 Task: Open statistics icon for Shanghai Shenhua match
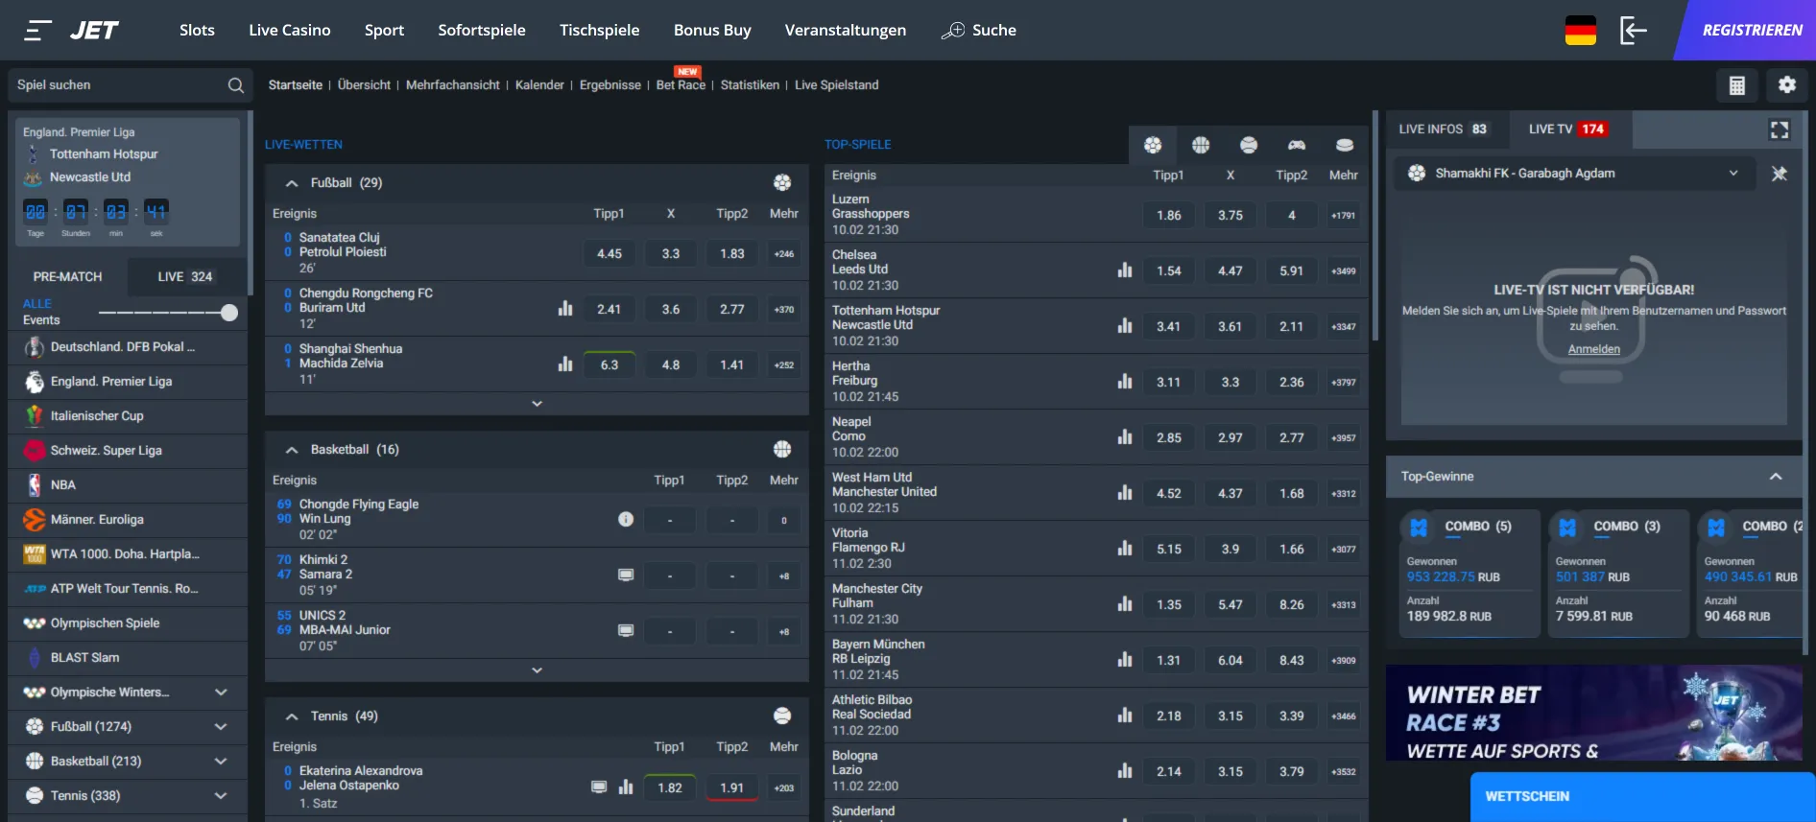click(x=565, y=364)
